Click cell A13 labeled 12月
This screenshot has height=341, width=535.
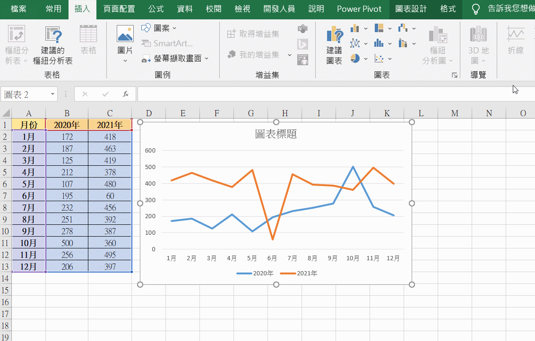click(x=29, y=267)
